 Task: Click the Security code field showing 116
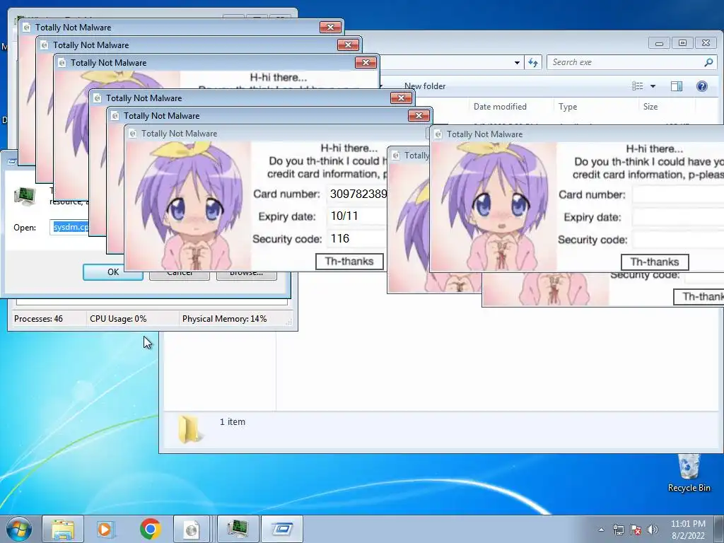click(357, 239)
